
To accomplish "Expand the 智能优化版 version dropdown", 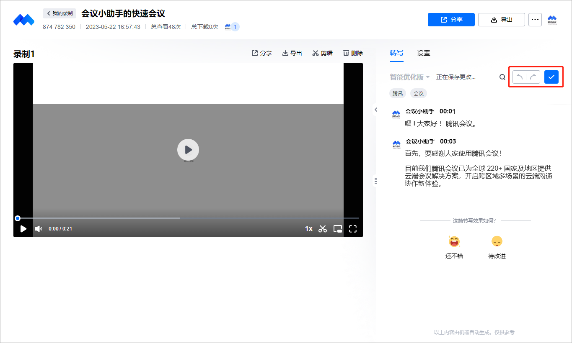I will 410,77.
